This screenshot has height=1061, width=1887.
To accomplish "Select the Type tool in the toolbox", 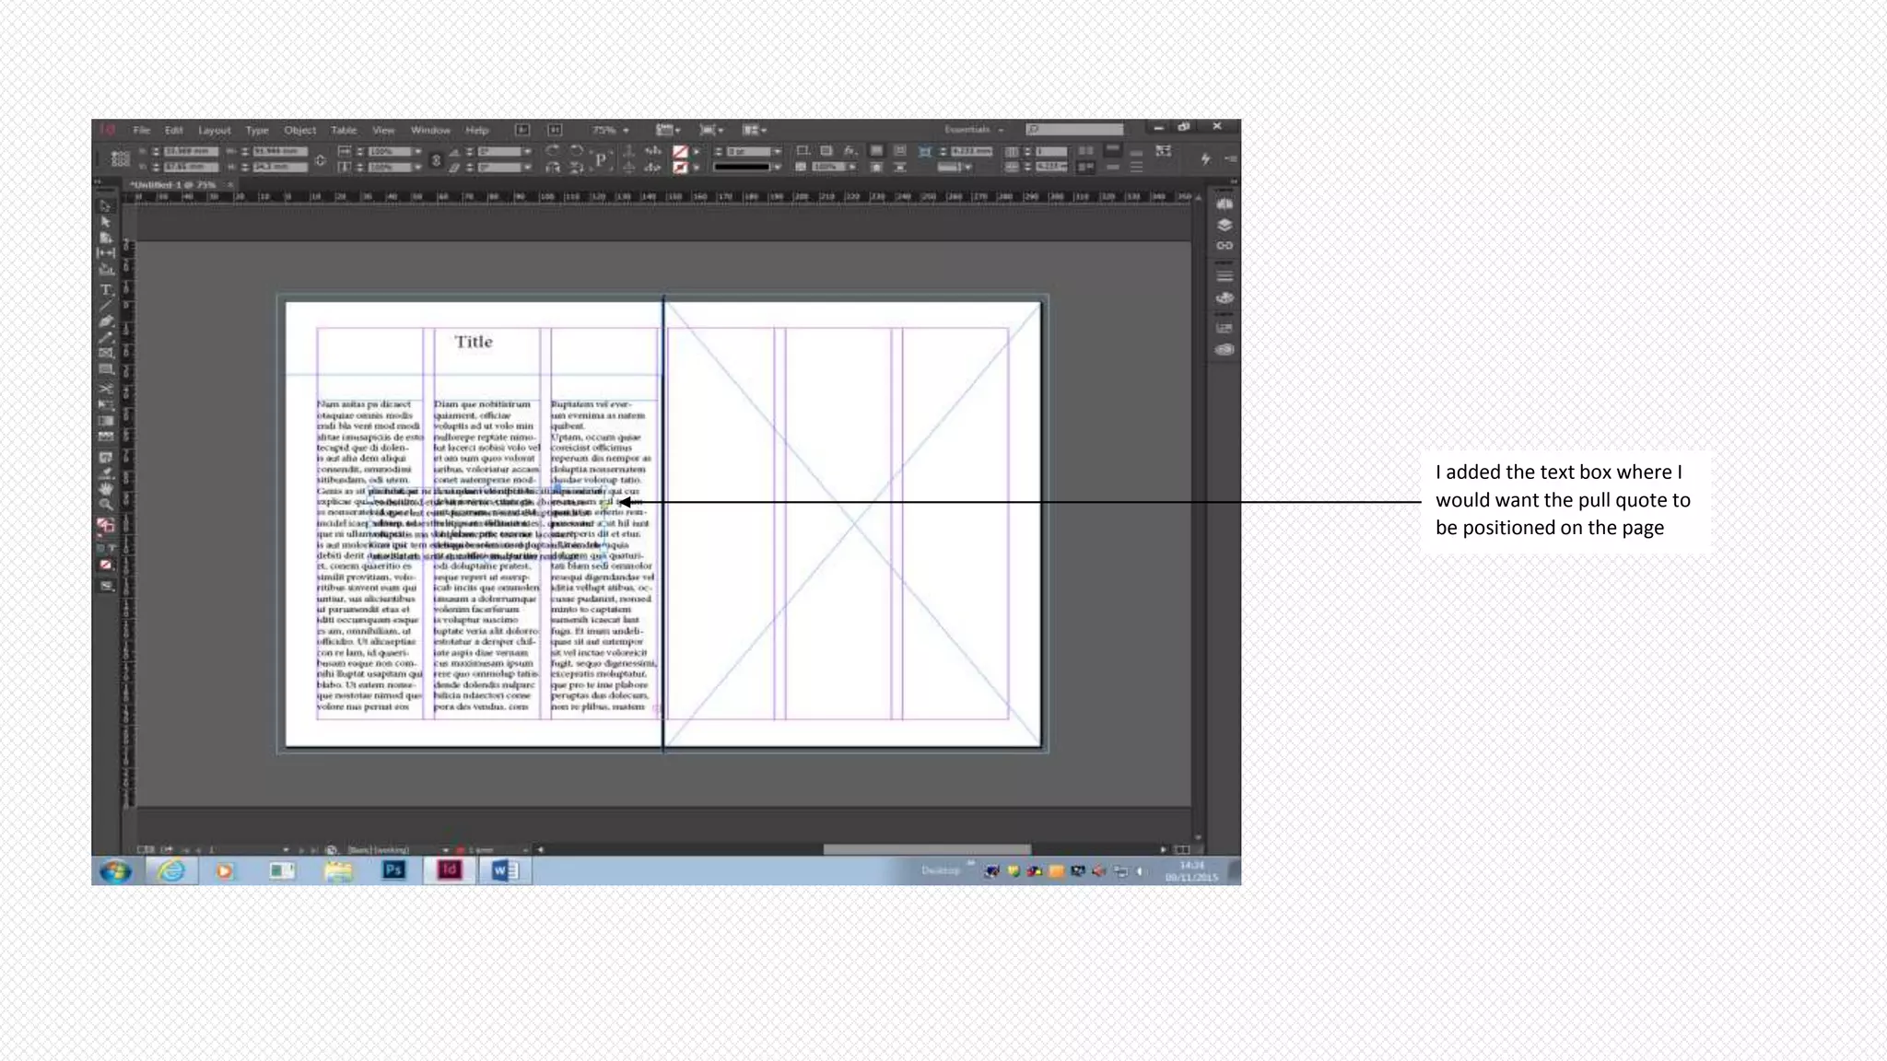I will 106,289.
